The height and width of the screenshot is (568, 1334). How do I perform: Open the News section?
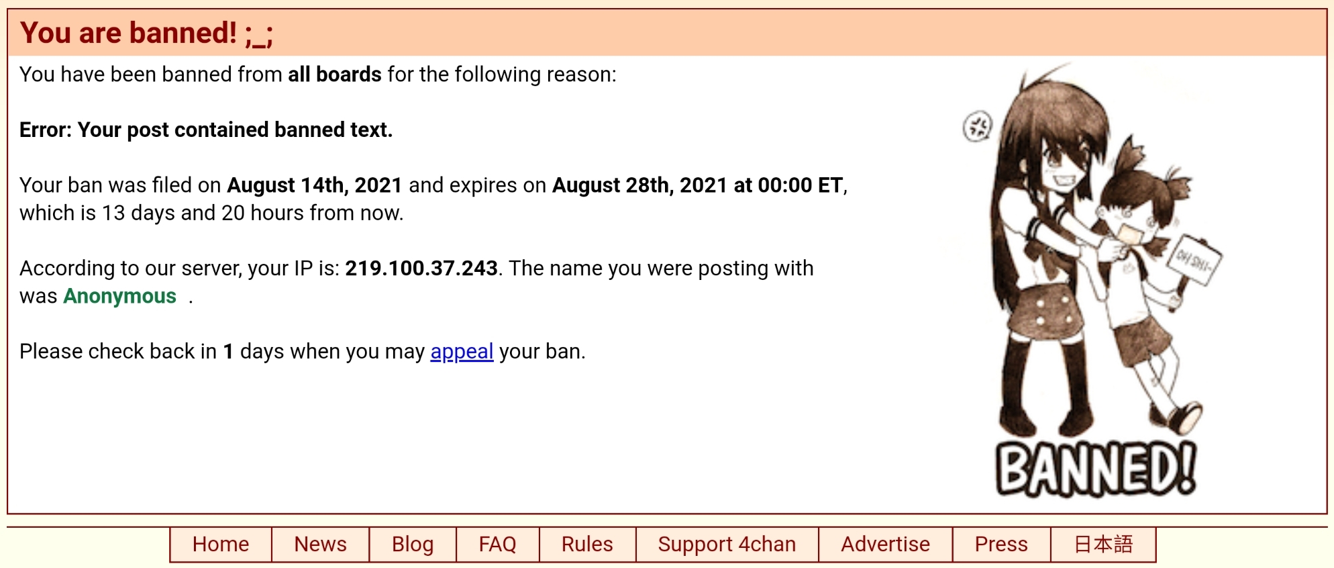coord(320,544)
